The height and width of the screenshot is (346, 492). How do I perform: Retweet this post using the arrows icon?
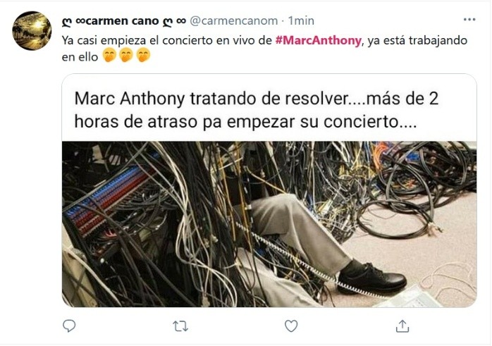click(180, 326)
